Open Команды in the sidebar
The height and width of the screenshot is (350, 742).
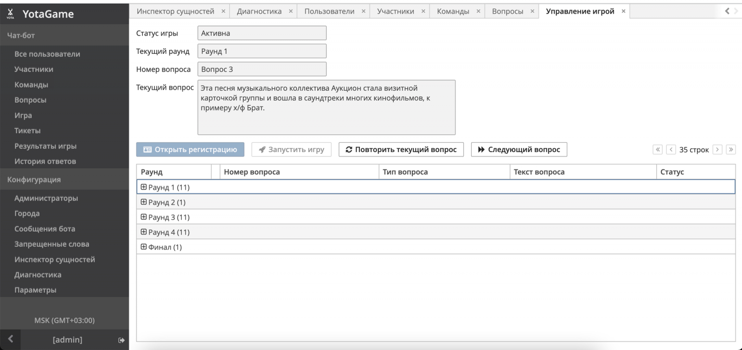coord(31,84)
